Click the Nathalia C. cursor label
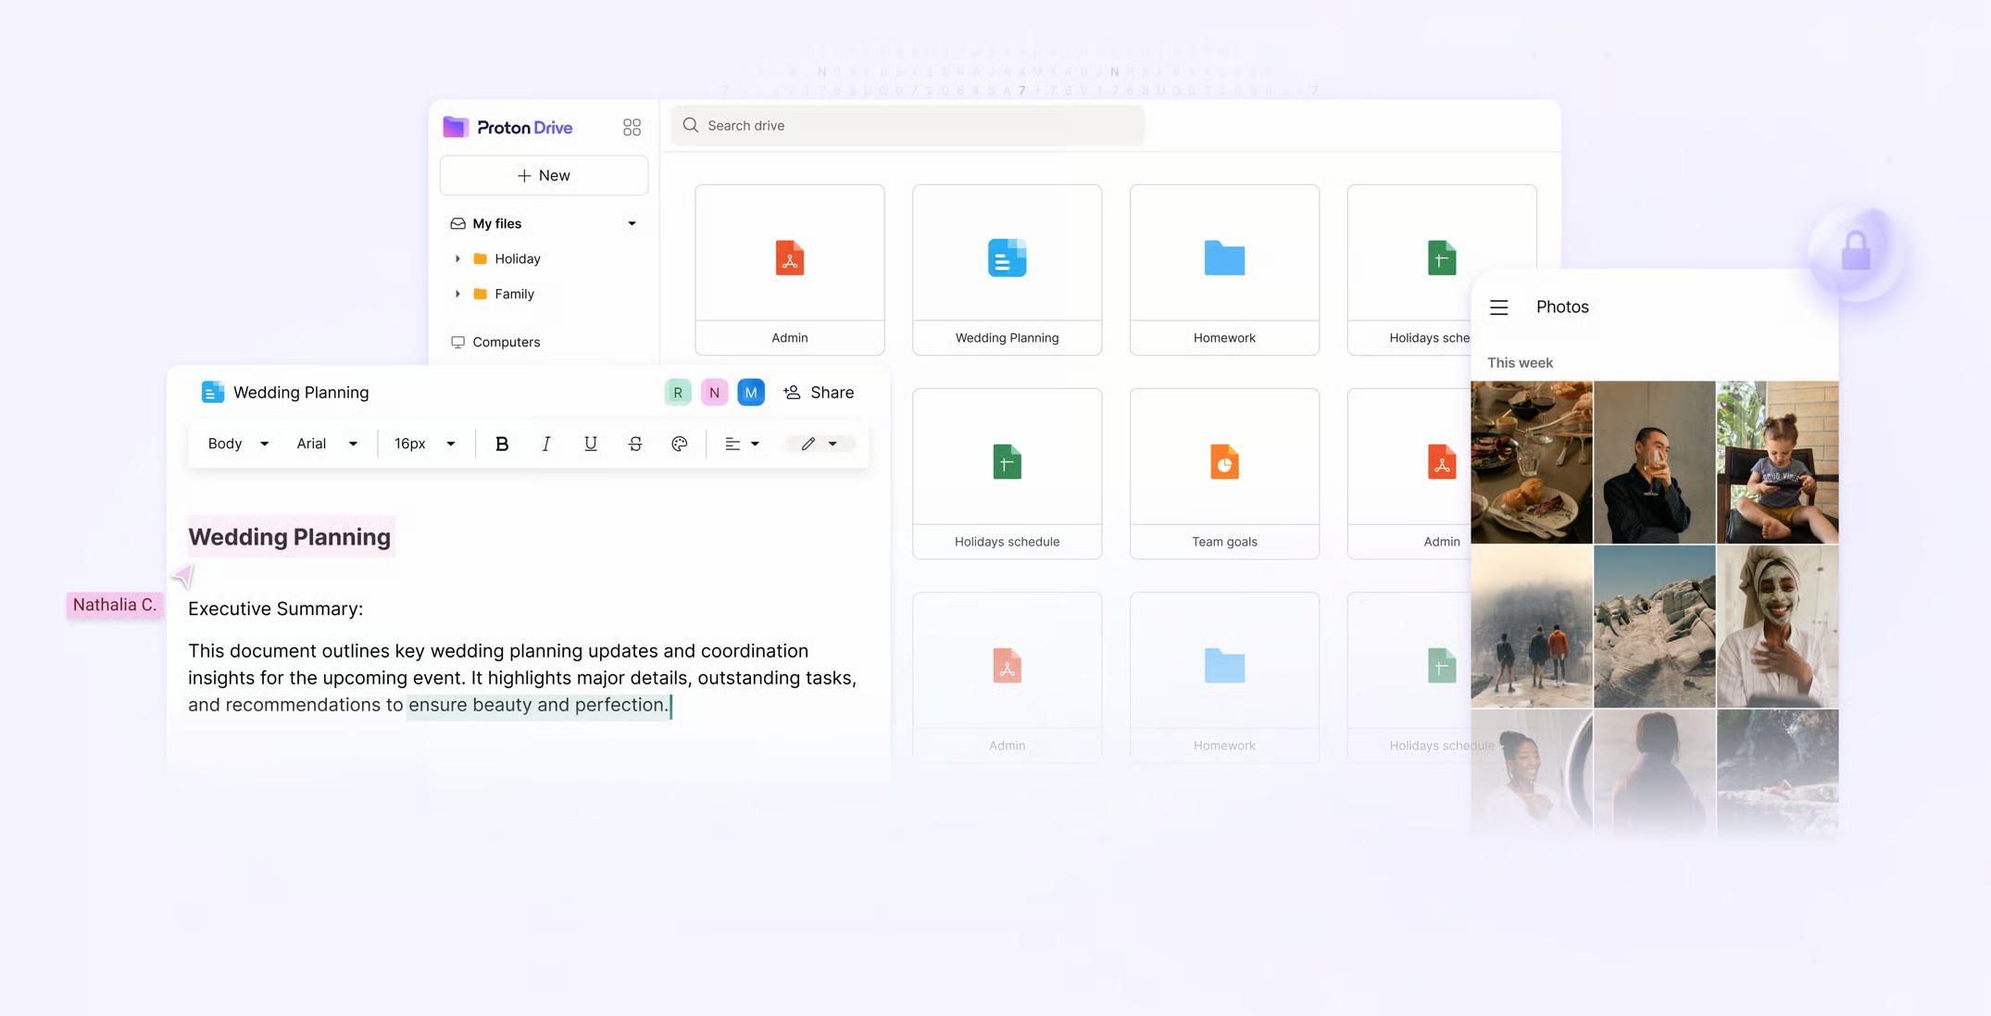 coord(115,605)
